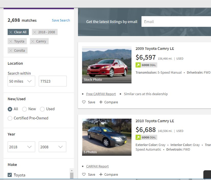Open the Free CARFAX Report link
This screenshot has width=211, height=180.
101,94
